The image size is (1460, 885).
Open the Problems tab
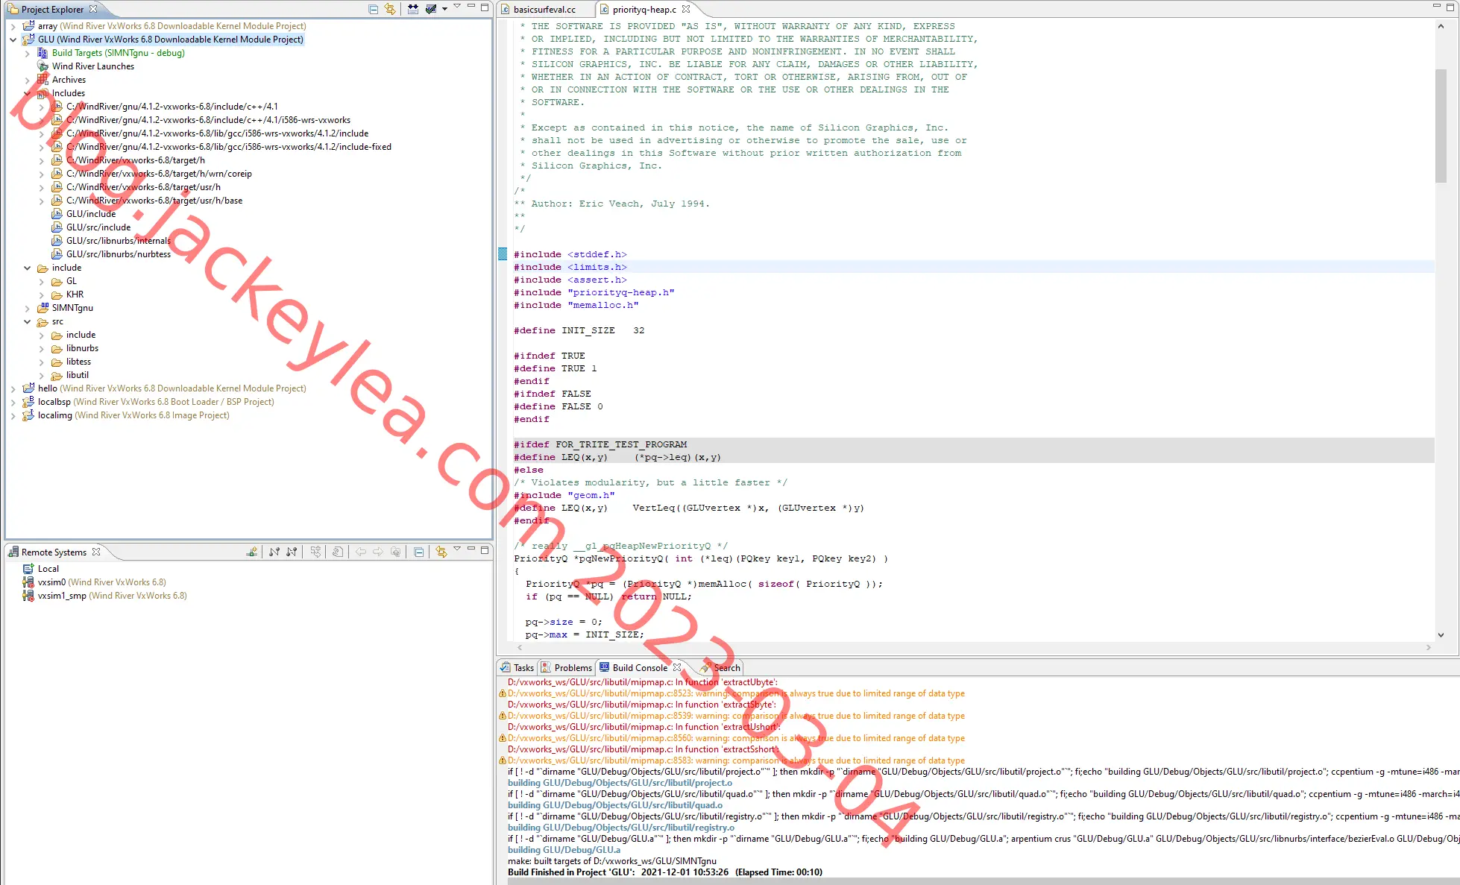point(566,668)
